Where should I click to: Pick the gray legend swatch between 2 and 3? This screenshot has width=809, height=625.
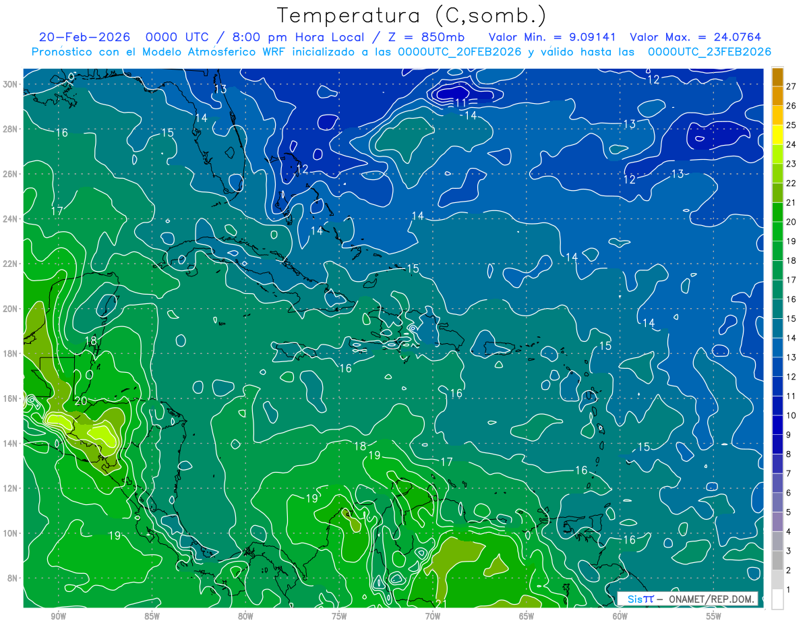pyautogui.click(x=777, y=561)
